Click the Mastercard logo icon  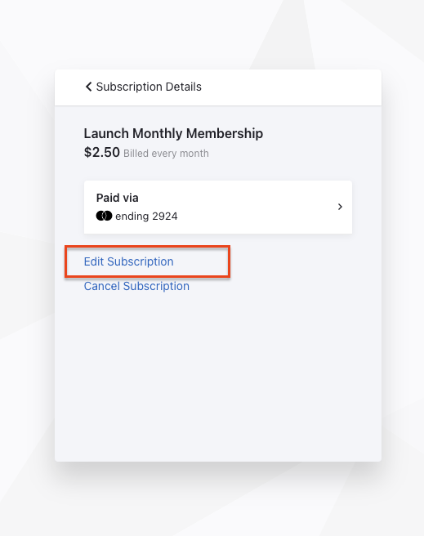(x=104, y=216)
